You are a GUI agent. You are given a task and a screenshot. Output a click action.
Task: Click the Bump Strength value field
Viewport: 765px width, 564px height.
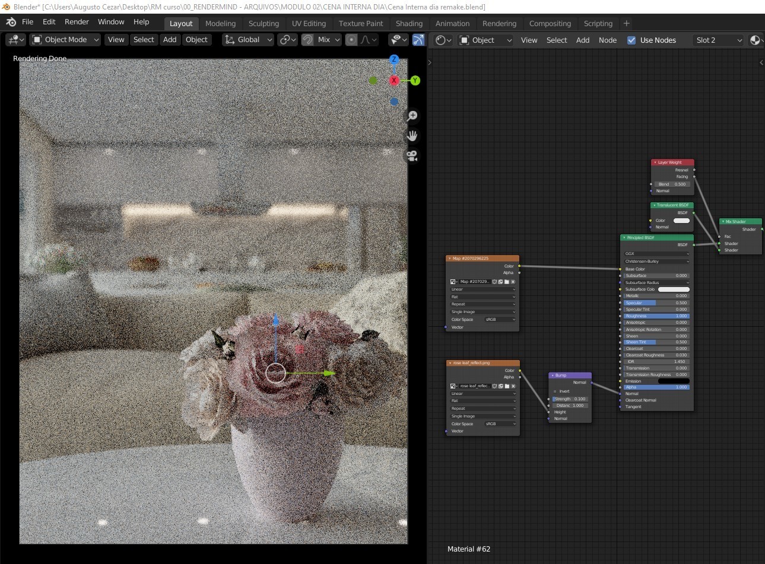click(570, 399)
